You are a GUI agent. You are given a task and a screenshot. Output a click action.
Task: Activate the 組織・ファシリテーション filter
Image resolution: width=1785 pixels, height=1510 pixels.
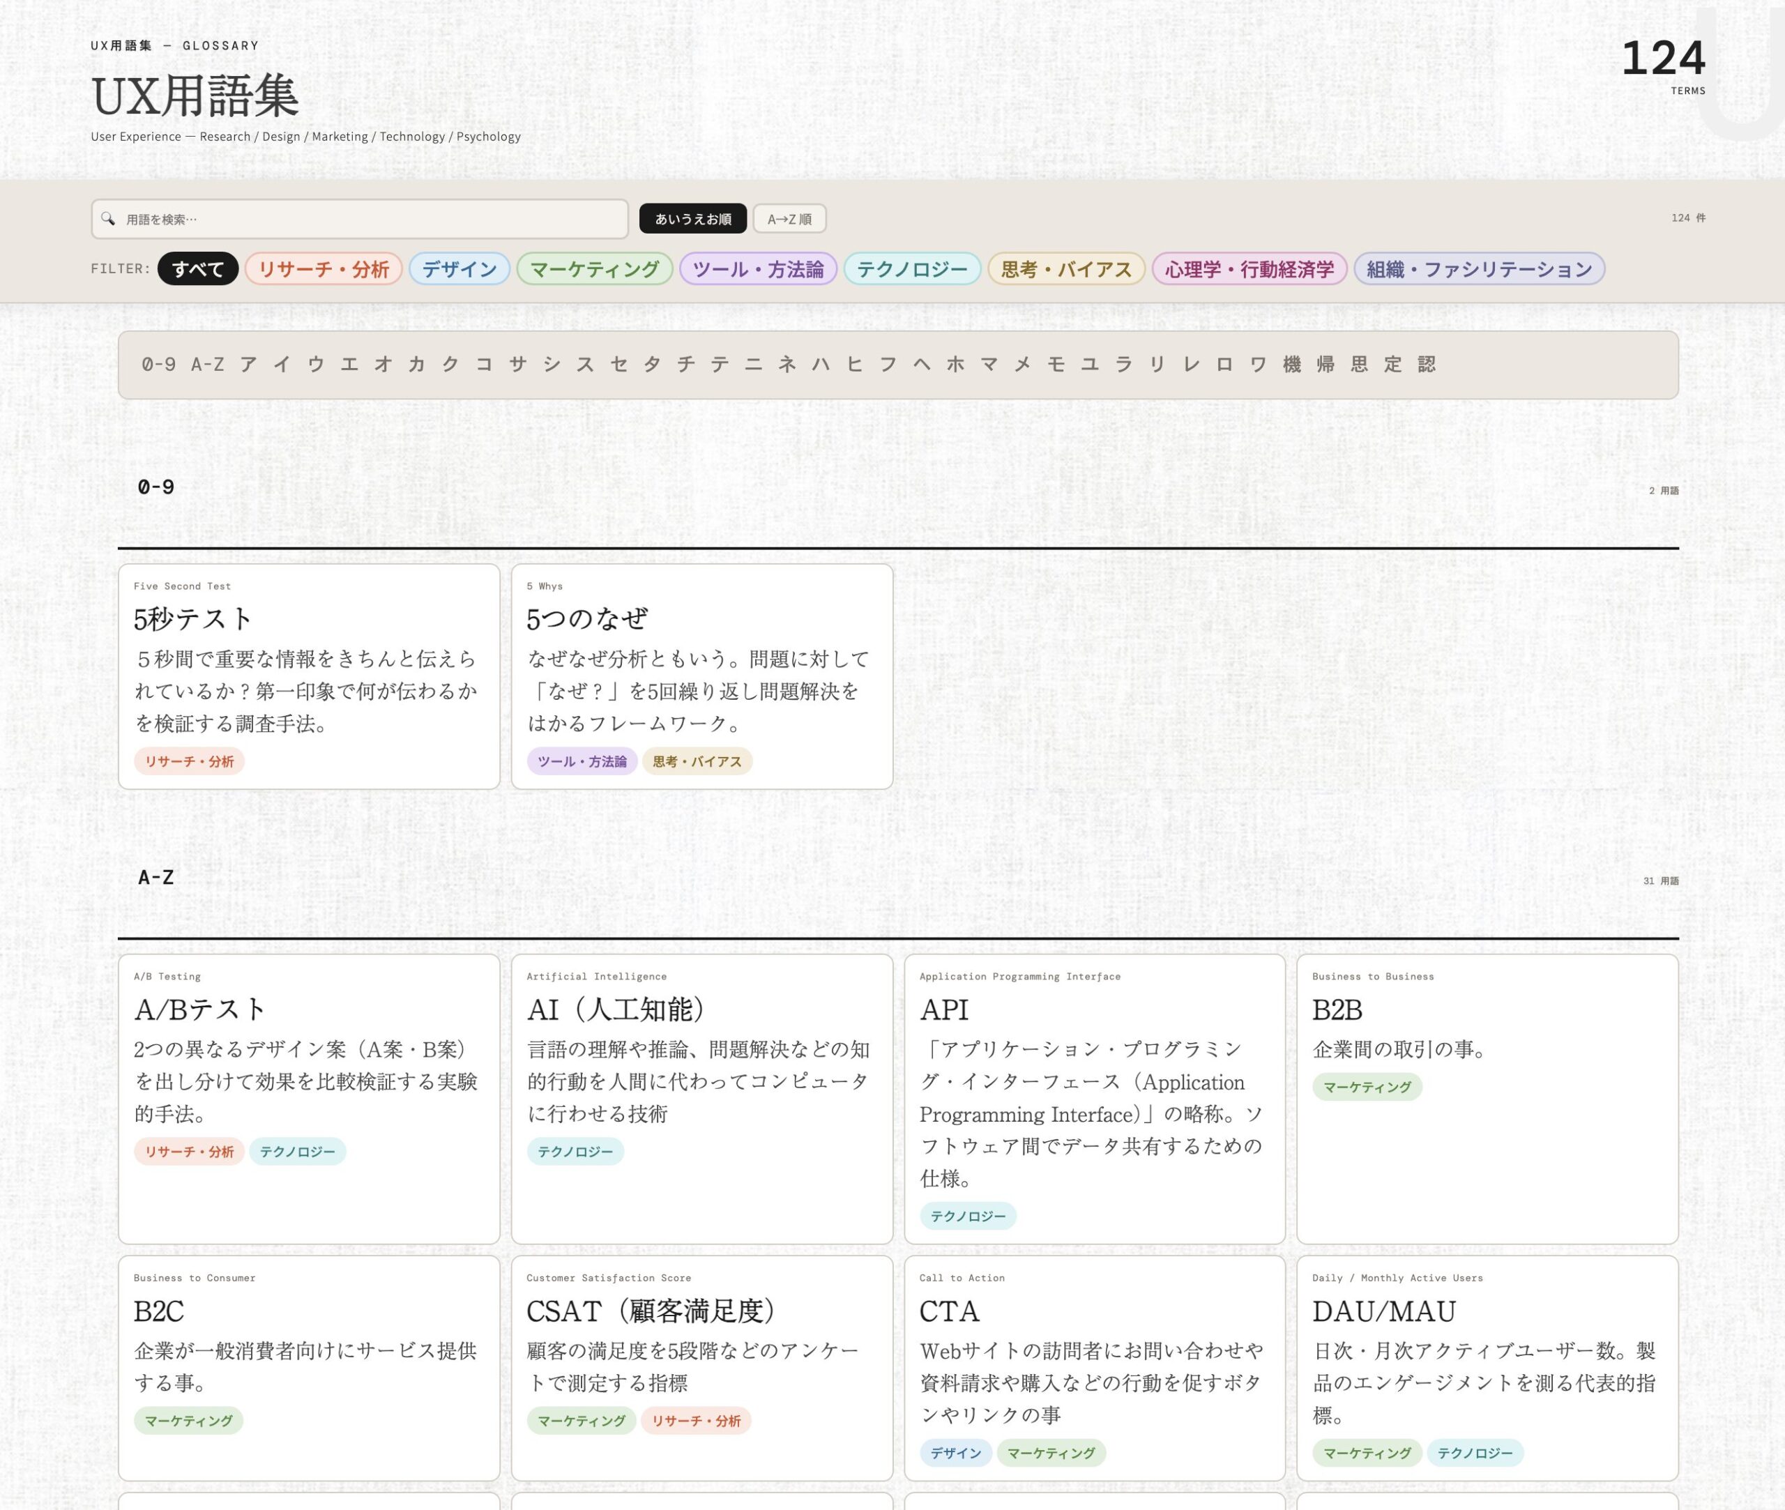(1478, 269)
